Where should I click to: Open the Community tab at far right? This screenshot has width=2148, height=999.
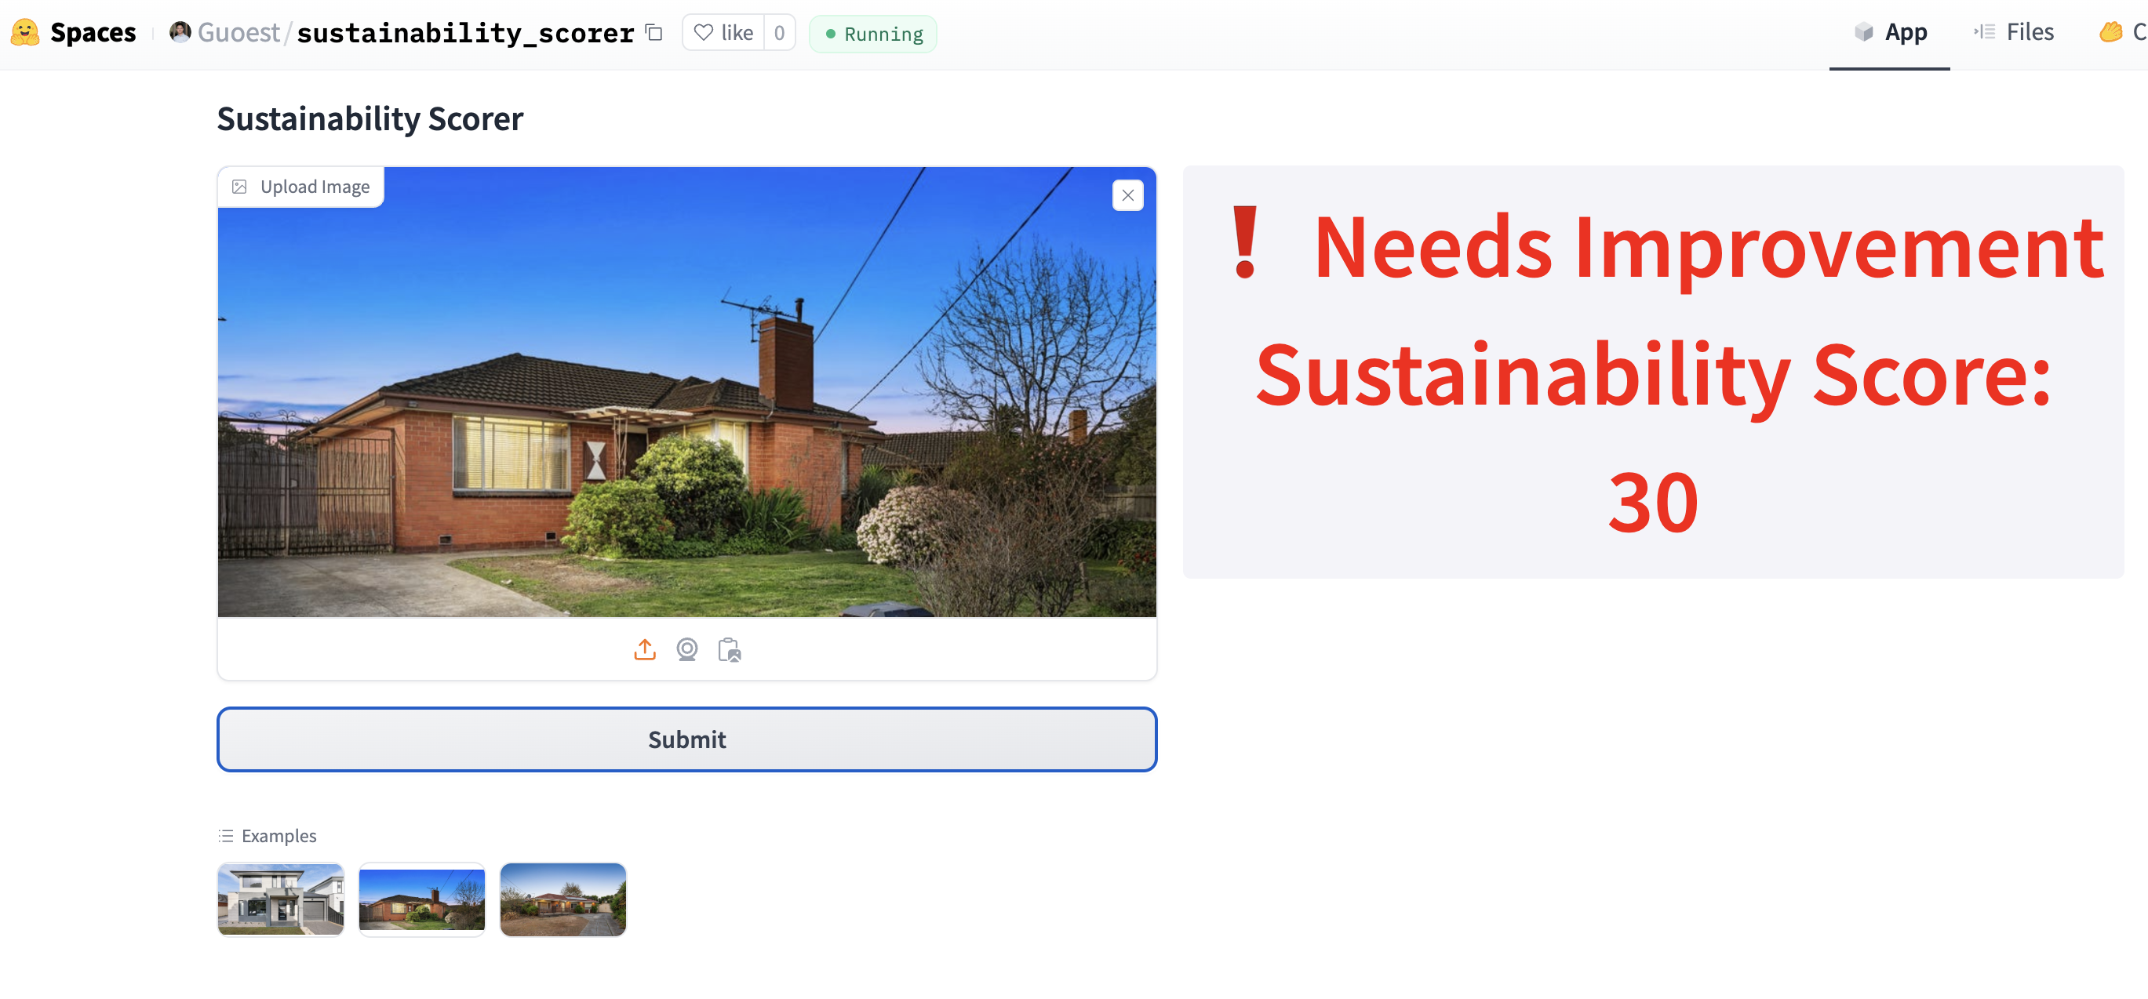[2121, 32]
